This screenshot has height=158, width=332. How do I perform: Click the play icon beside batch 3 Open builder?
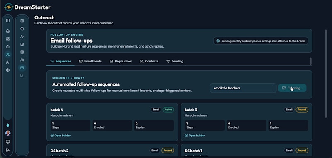(186, 136)
